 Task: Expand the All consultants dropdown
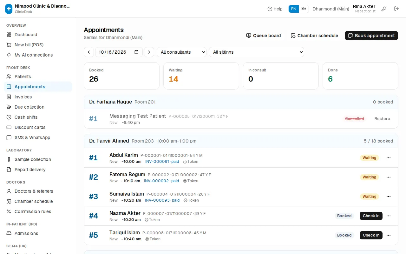(x=182, y=52)
